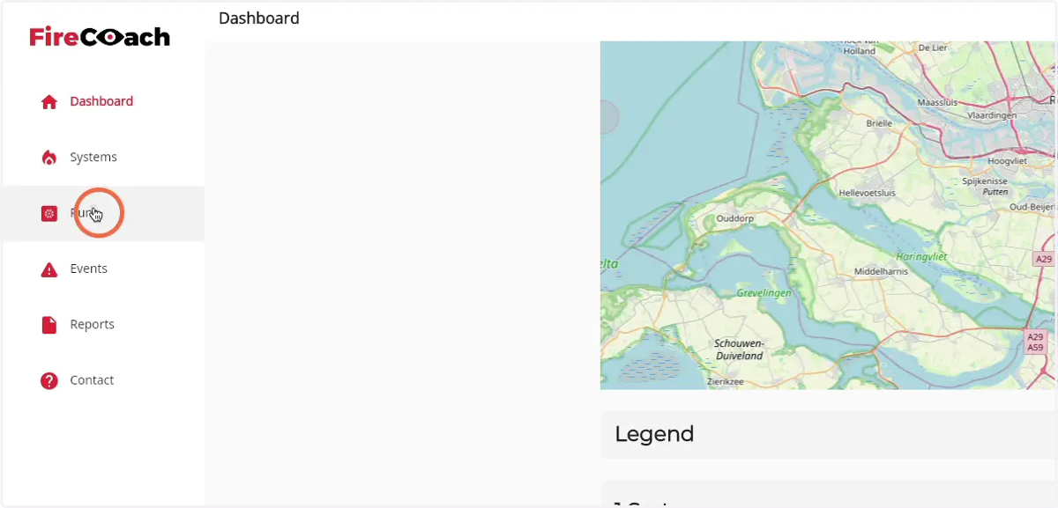This screenshot has width=1058, height=508.
Task: Click the red pump icon in sidebar
Action: pyautogui.click(x=49, y=213)
